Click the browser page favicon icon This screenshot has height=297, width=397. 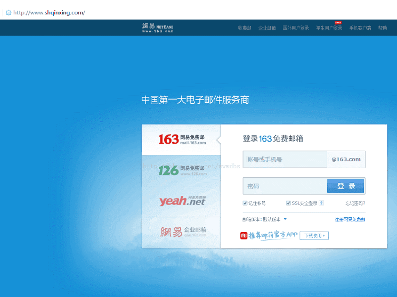[9, 13]
